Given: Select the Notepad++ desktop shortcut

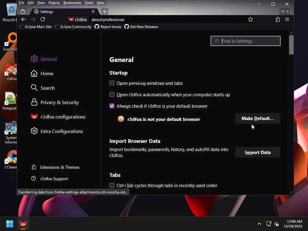Looking at the screenshot, I should pyautogui.click(x=10, y=100).
